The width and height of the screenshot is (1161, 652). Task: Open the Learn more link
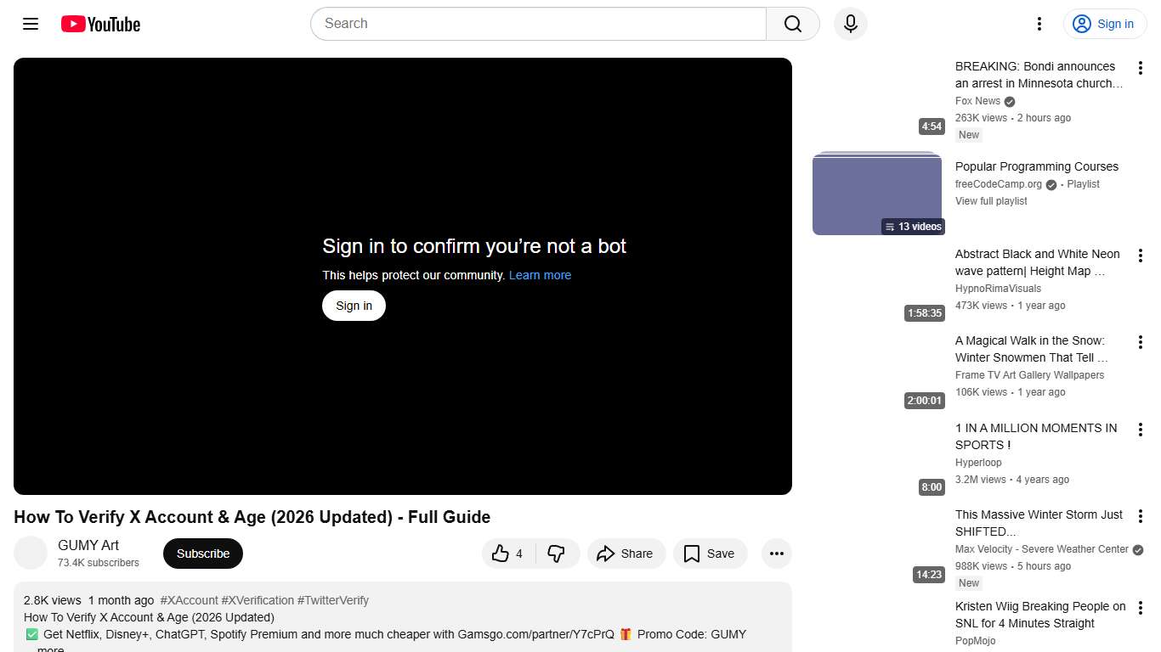pos(539,274)
